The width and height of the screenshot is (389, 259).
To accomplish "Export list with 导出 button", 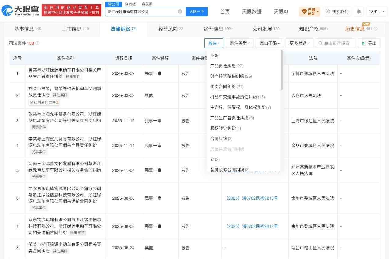I will pos(369,43).
